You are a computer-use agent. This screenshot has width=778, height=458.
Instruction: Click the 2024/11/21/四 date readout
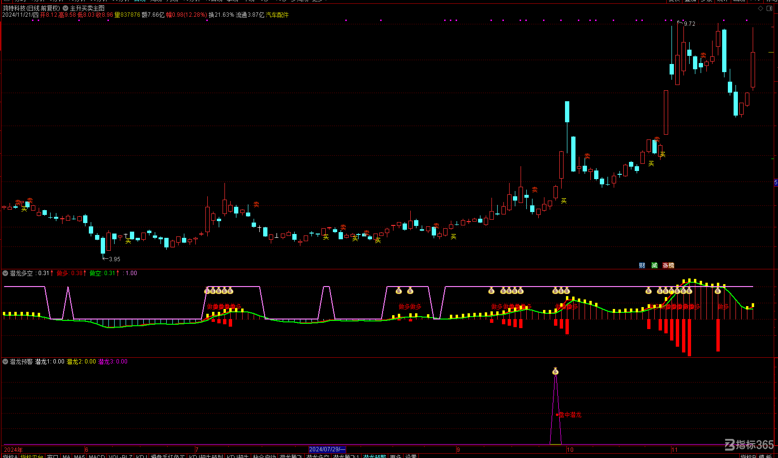point(20,15)
